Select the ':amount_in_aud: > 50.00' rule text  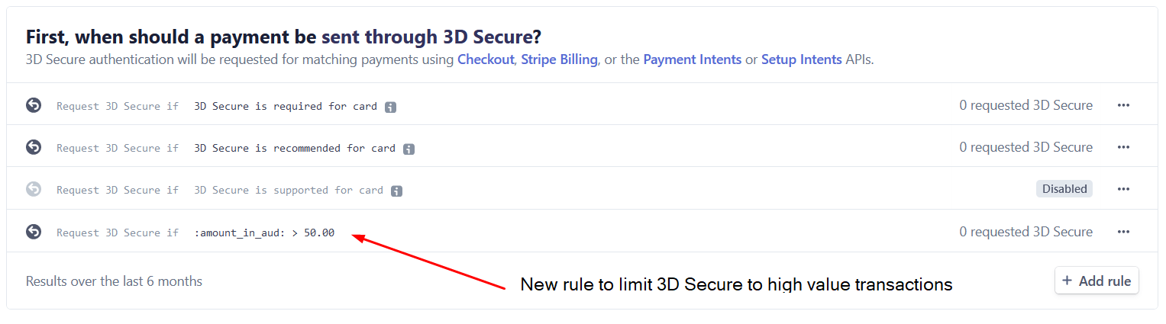tap(264, 233)
